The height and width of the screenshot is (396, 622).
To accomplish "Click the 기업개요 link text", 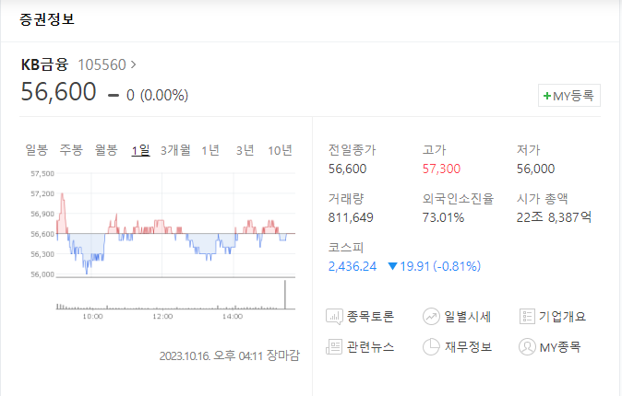I will [562, 317].
